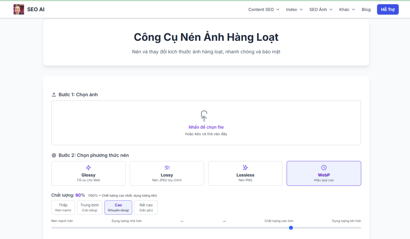Click the SEO AI avatar logo
410x239 pixels.
[x=19, y=9]
